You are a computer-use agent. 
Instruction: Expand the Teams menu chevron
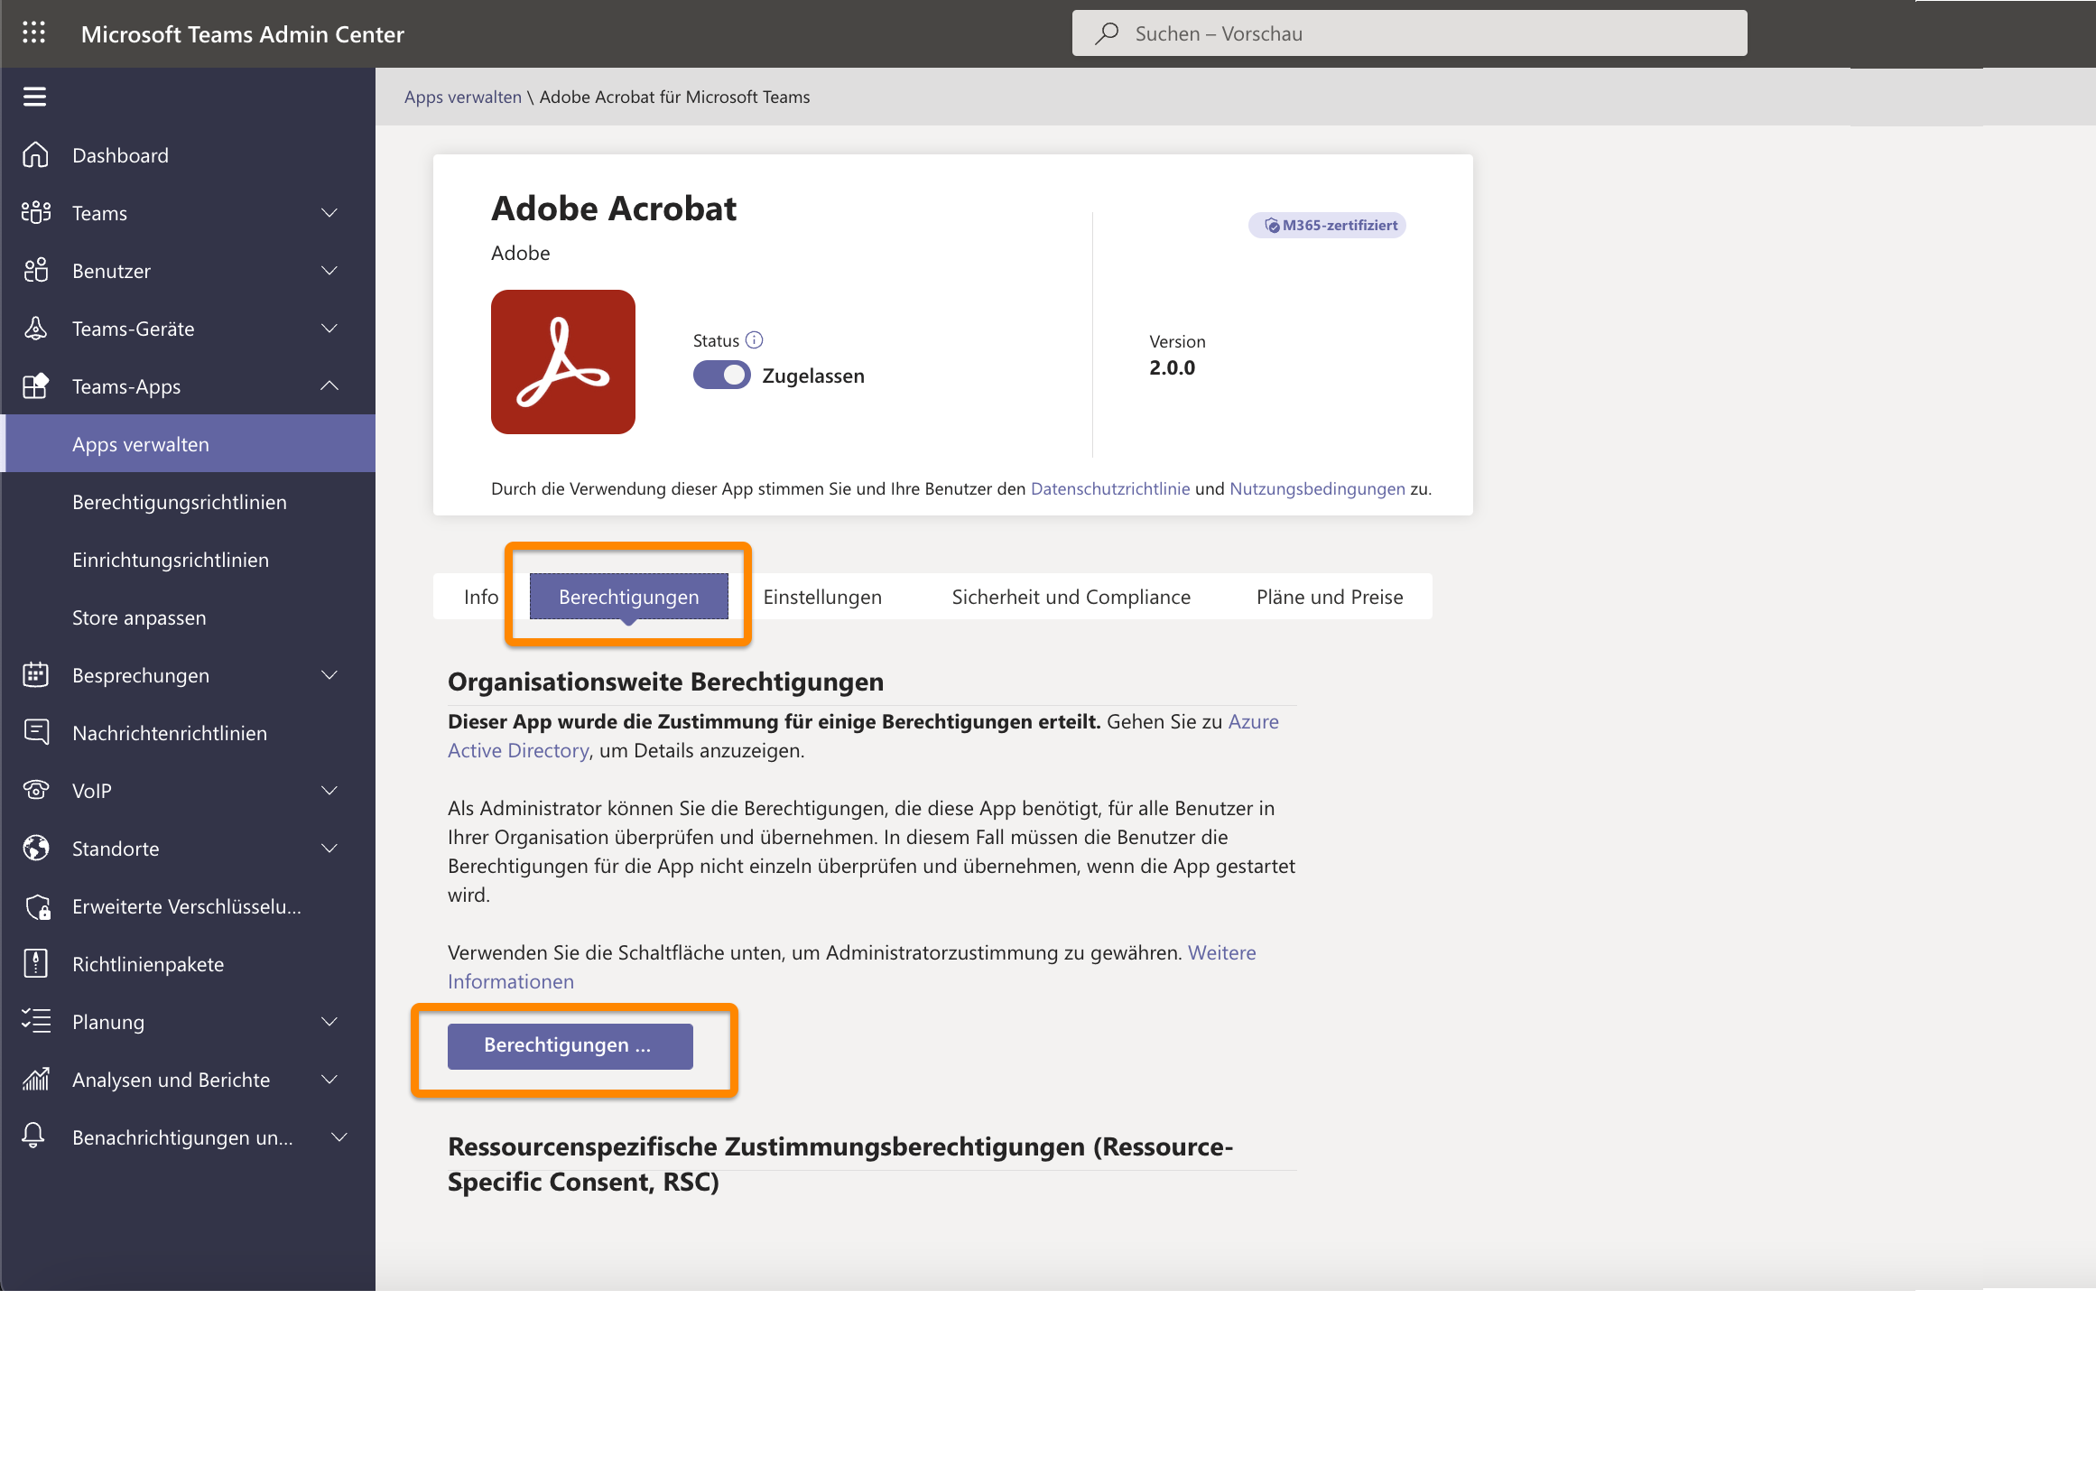tap(329, 213)
